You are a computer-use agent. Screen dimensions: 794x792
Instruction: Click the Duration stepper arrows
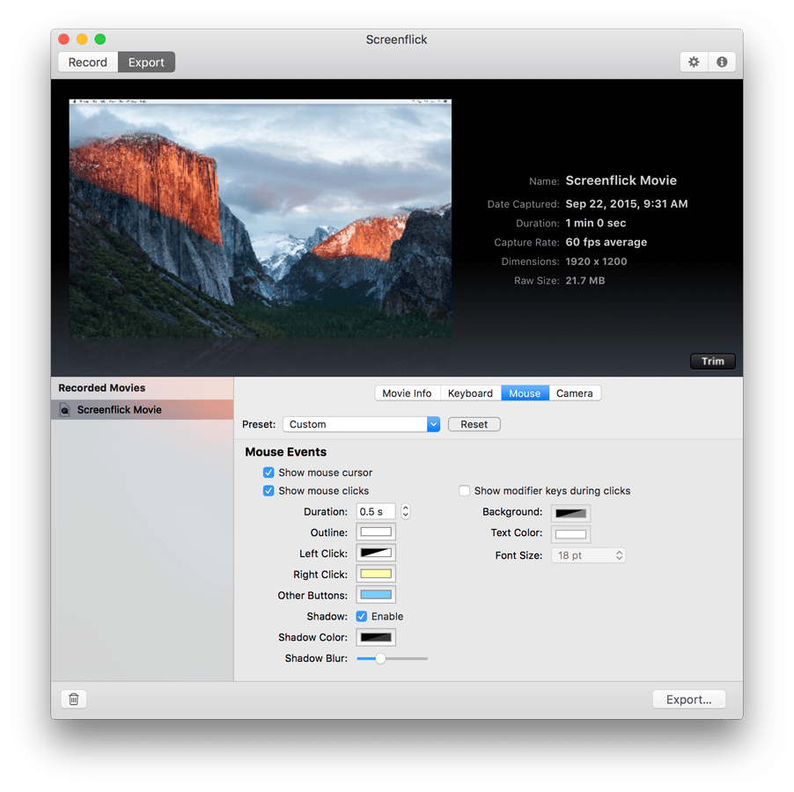coord(405,512)
